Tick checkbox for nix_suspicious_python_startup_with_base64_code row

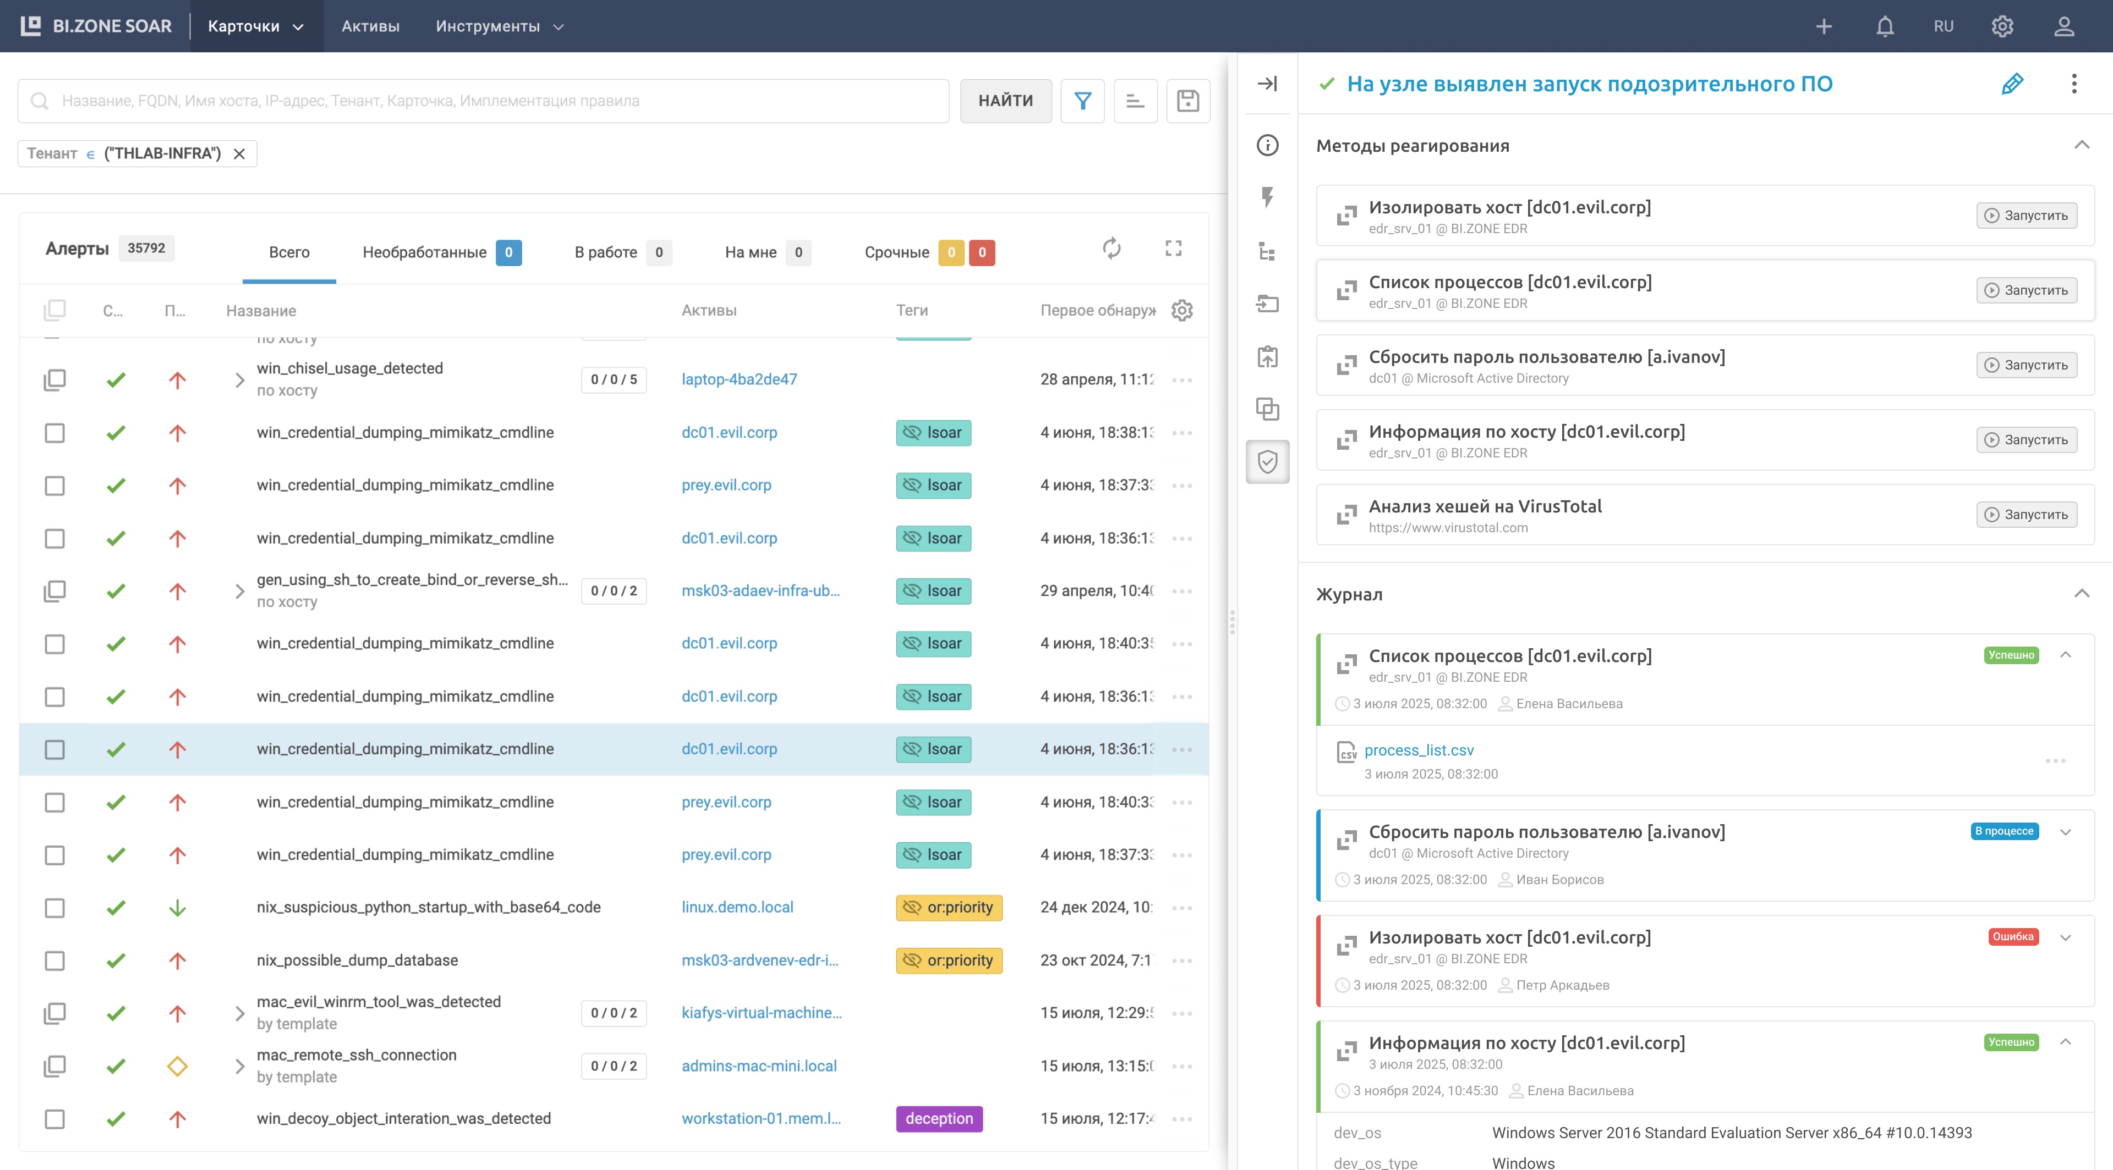click(55, 908)
